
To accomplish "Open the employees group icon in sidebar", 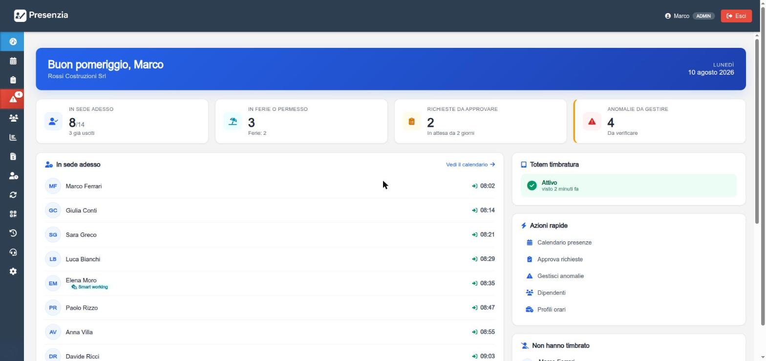I will (x=13, y=118).
